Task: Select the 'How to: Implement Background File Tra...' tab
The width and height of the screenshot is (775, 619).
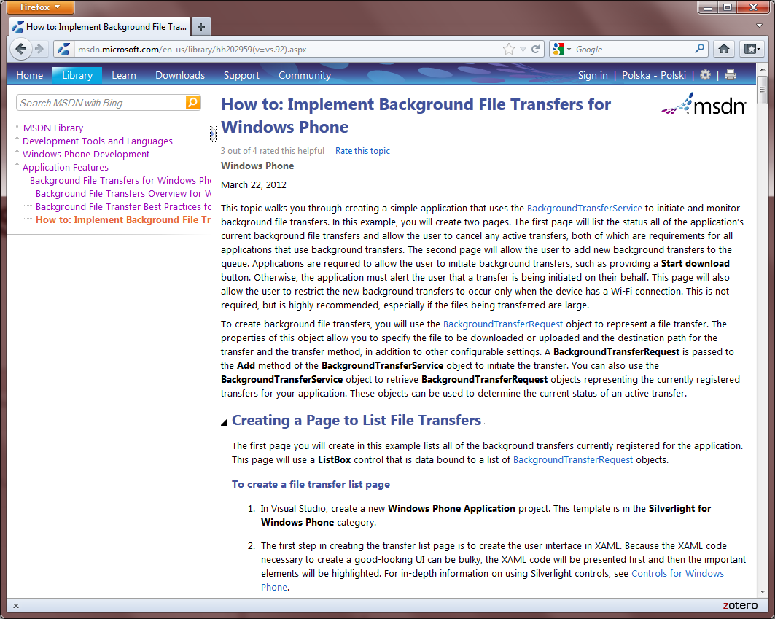Action: (100, 27)
